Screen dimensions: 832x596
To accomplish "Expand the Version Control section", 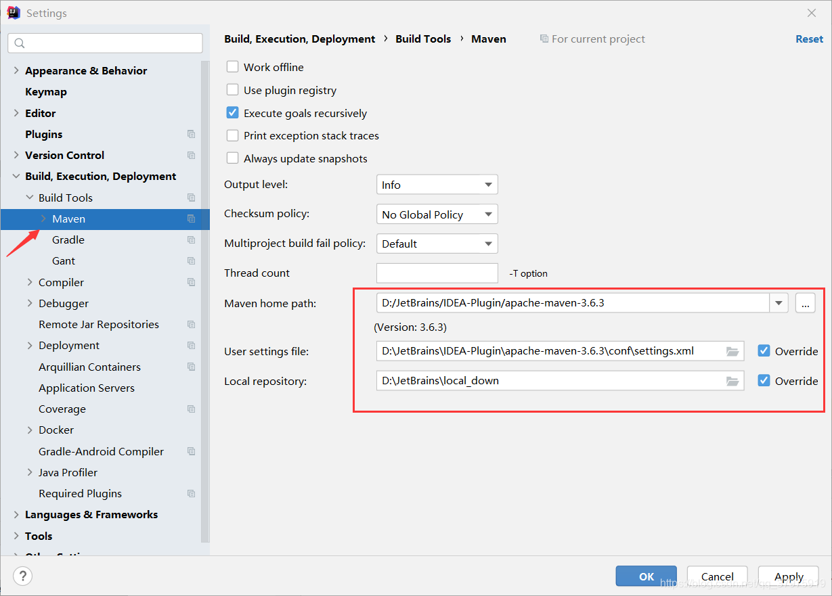I will click(16, 155).
